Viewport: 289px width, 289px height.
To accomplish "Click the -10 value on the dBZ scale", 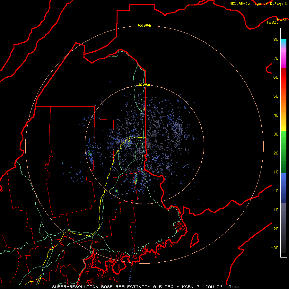I will (x=275, y=210).
